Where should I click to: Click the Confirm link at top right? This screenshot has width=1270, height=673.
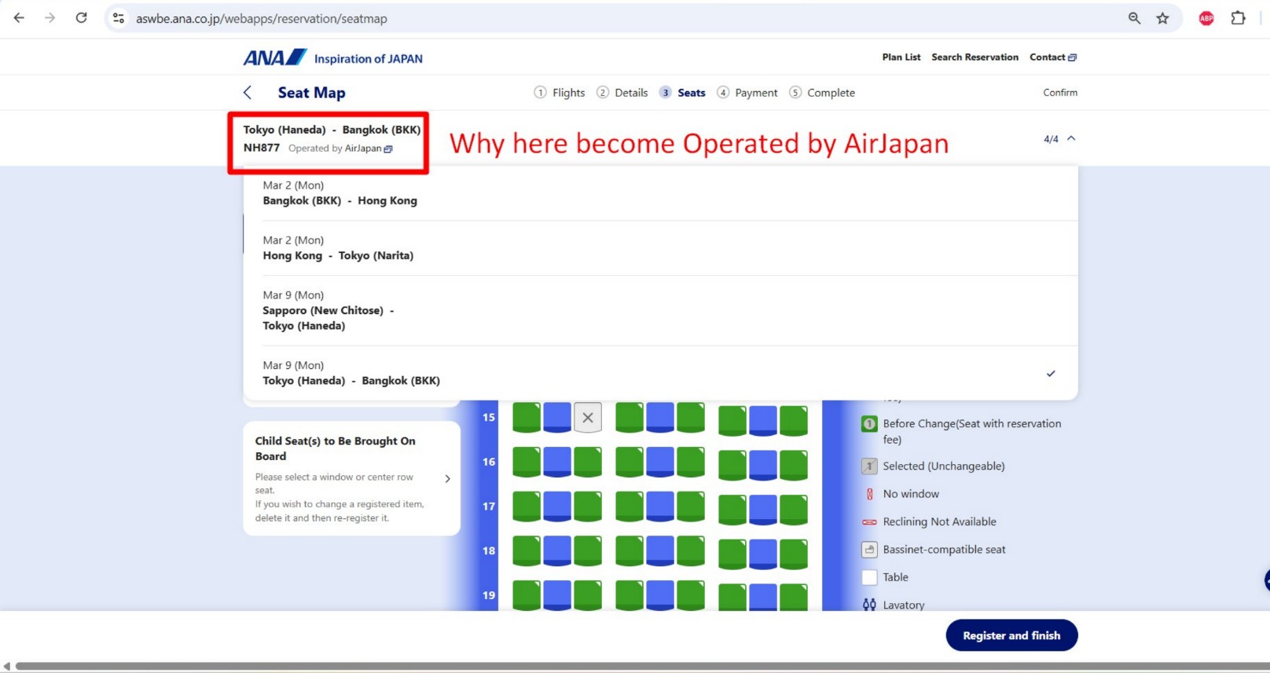(x=1060, y=93)
